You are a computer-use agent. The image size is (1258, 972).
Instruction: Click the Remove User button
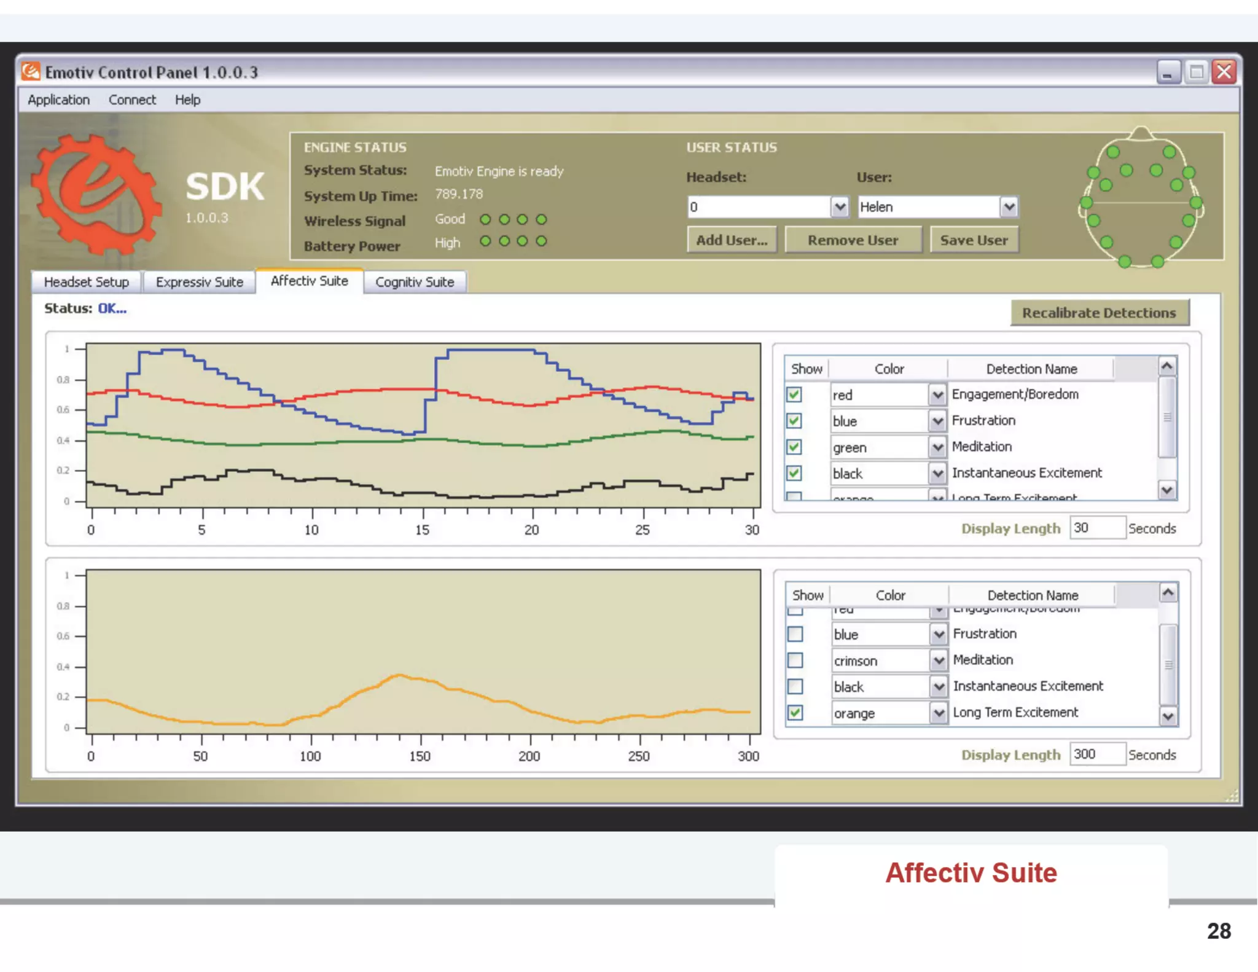tap(853, 240)
